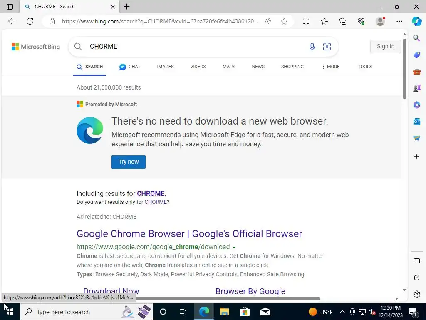The width and height of the screenshot is (426, 320).
Task: Open sidebar Drop paper plane icon
Action: click(x=416, y=138)
